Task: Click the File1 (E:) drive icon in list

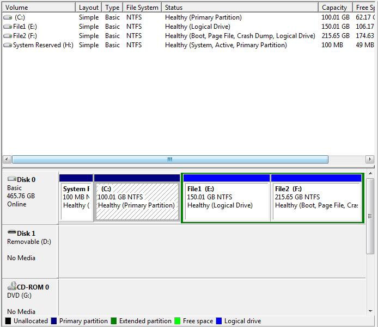Action: tap(8, 27)
